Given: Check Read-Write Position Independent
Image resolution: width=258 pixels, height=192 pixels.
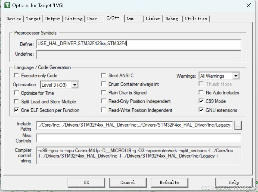Looking at the screenshot, I should pyautogui.click(x=104, y=110).
